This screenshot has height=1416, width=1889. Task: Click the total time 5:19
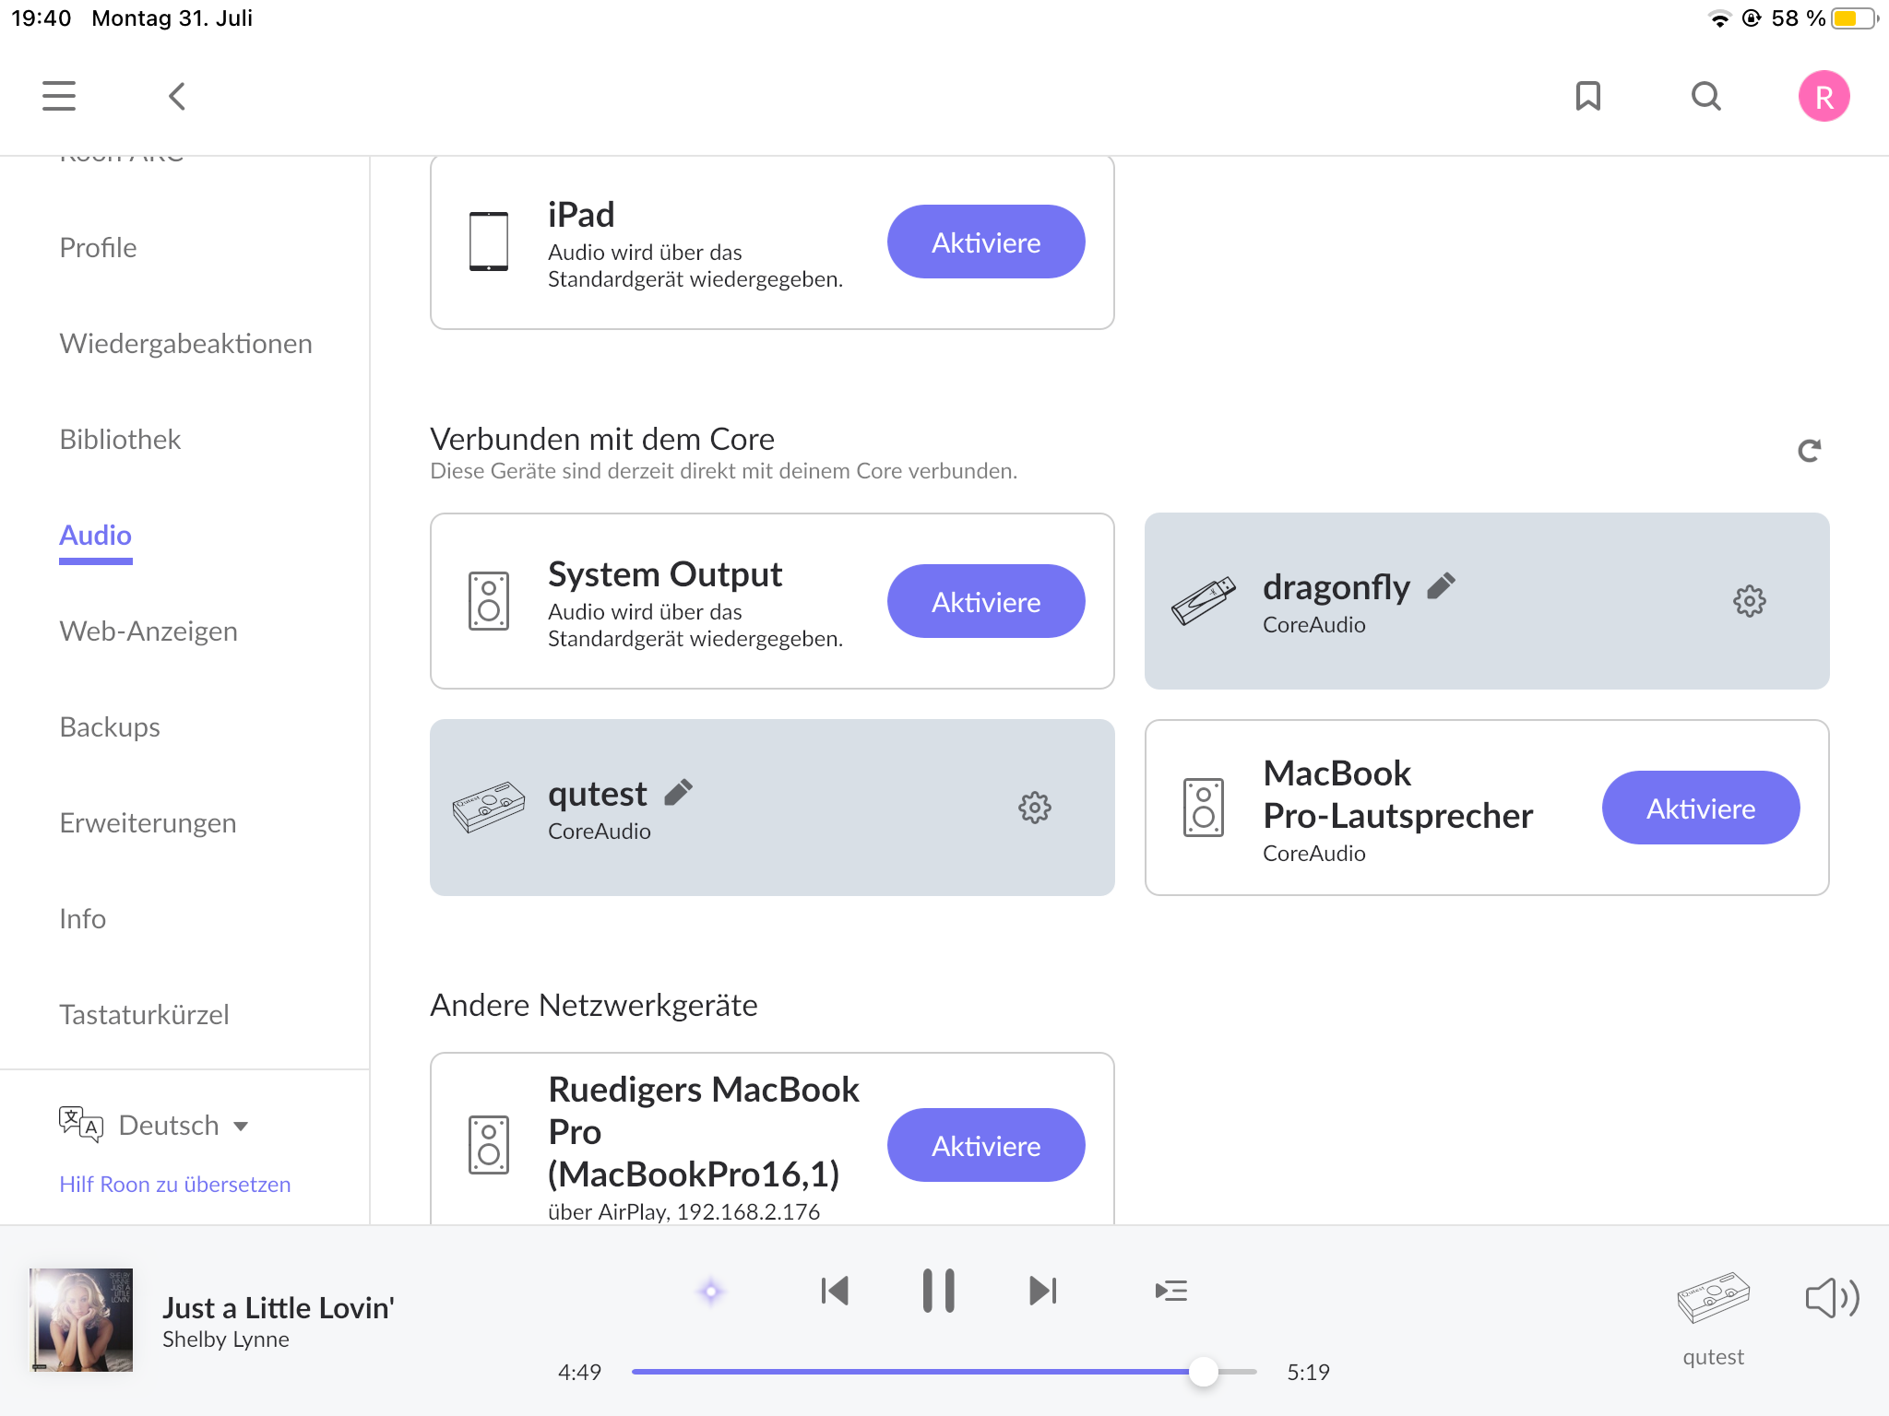[x=1308, y=1372]
